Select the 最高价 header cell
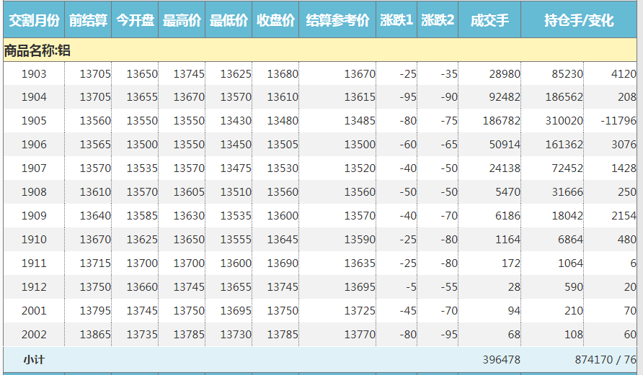Screen dimensions: 643x375 182,20
